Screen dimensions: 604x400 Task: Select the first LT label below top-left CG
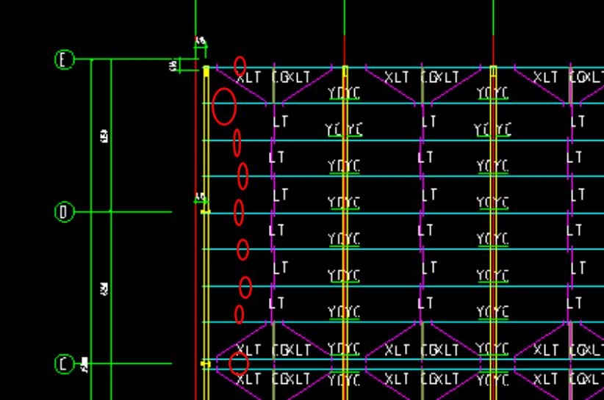[x=281, y=122]
